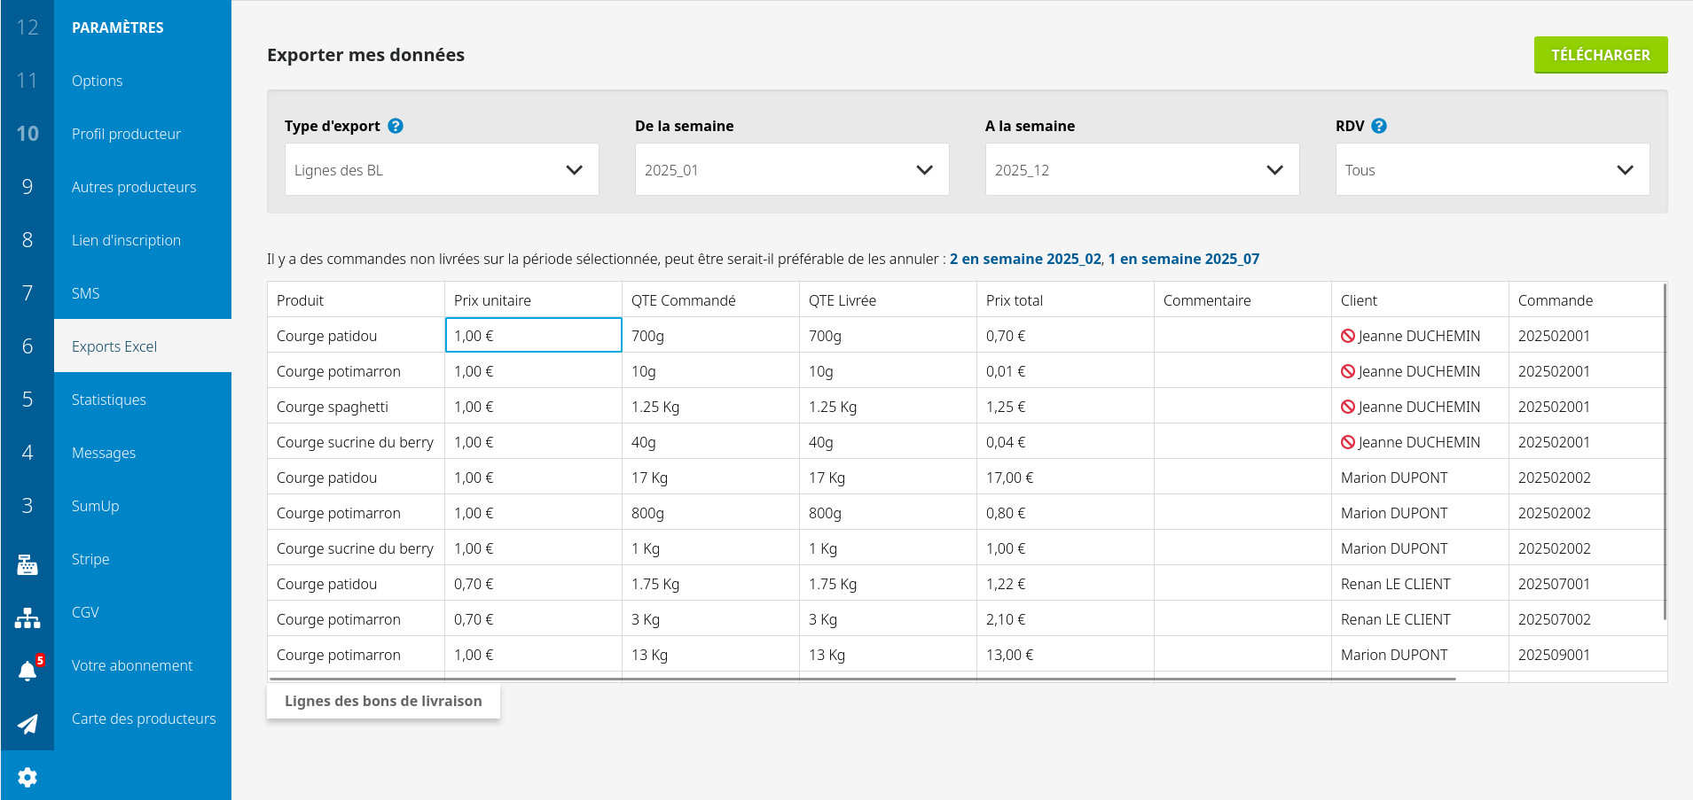Open the A la semaine dropdown
This screenshot has height=800, width=1693.
[x=1141, y=170]
